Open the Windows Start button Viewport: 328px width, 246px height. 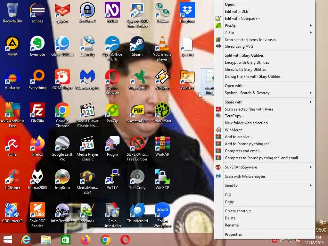pos(8,240)
